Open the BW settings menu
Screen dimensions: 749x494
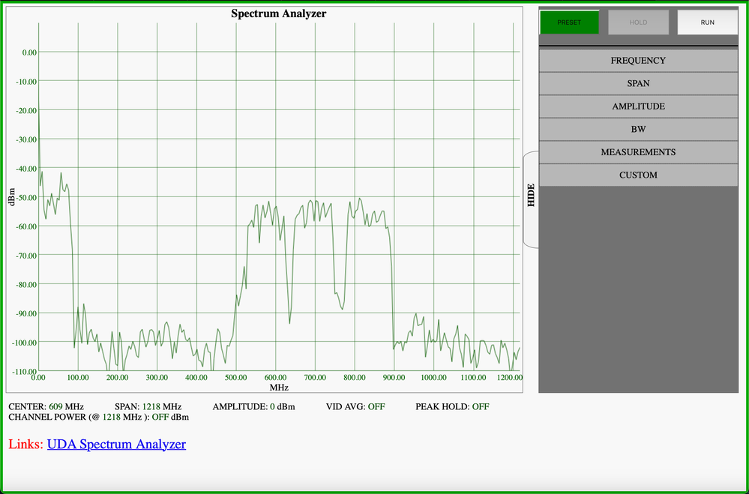click(x=637, y=129)
